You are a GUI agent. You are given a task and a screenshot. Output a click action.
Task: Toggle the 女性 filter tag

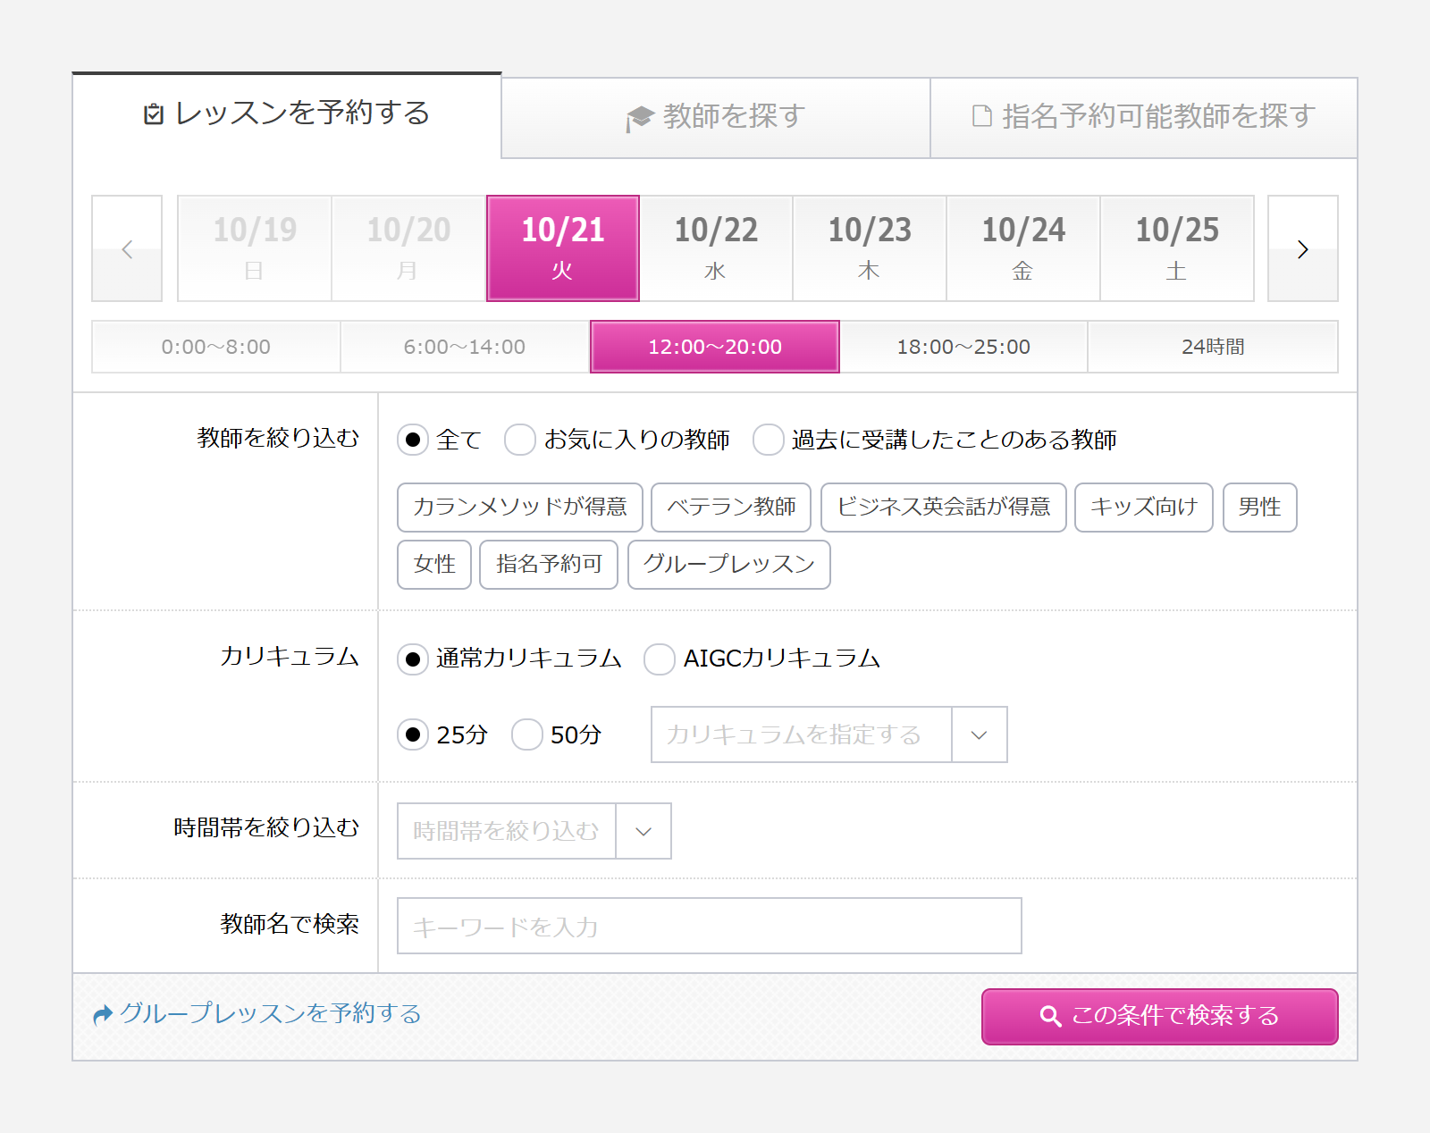tap(434, 565)
